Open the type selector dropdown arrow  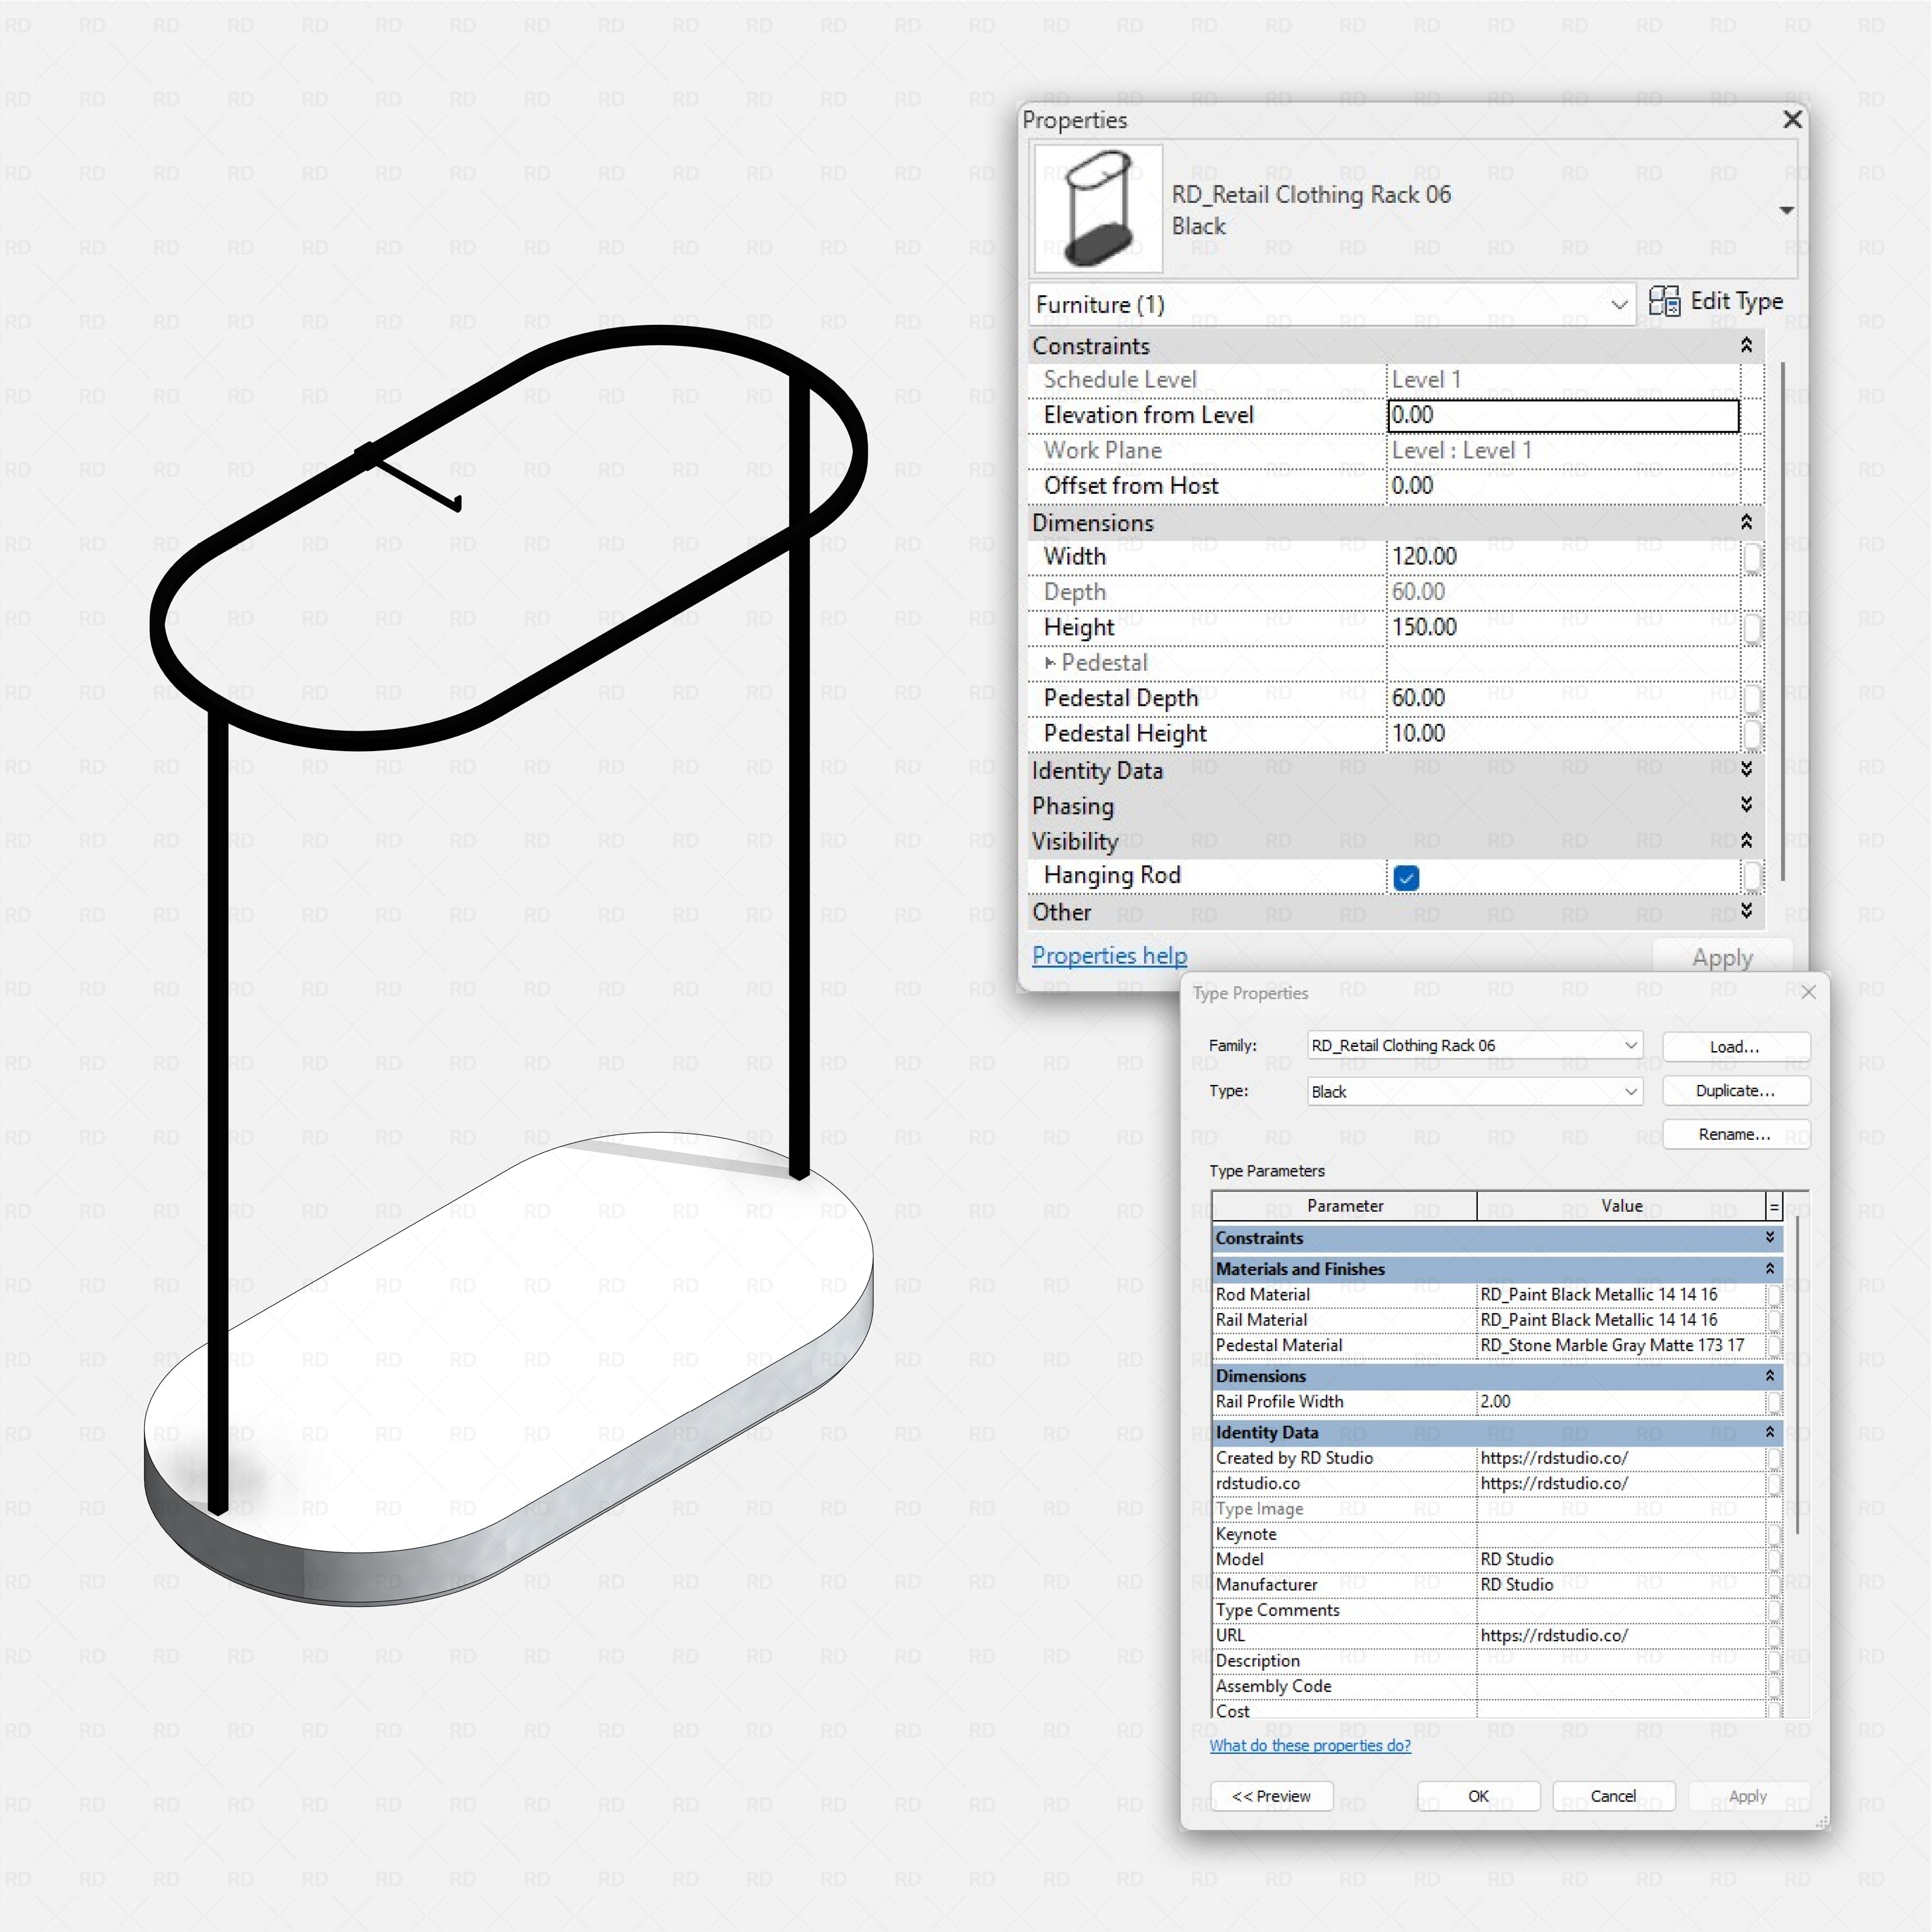(1786, 211)
